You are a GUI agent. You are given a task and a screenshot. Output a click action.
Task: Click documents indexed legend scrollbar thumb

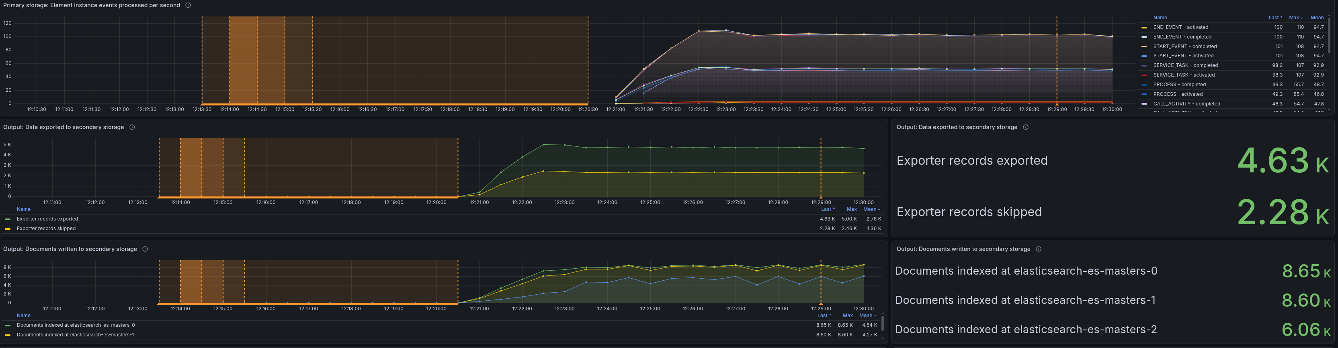pos(883,323)
